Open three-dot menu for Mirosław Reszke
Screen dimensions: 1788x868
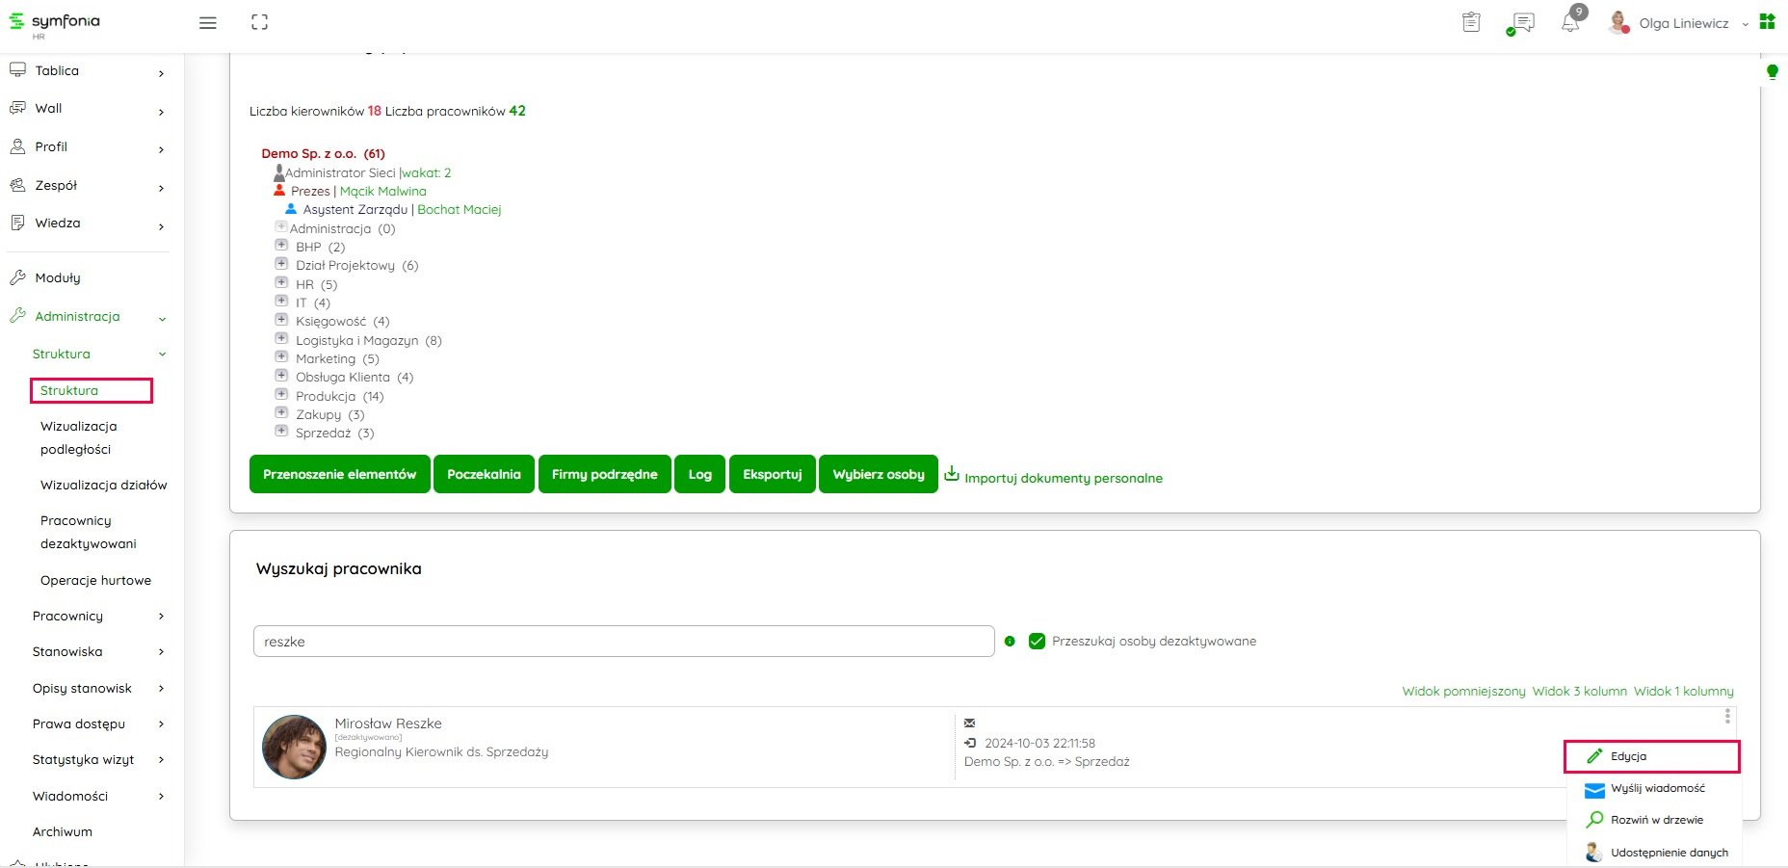point(1727,716)
